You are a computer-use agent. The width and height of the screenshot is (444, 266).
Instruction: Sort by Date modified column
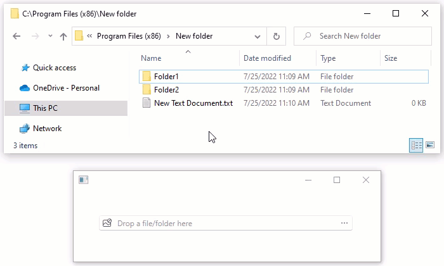tap(267, 58)
